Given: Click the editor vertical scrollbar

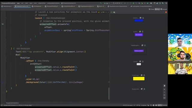Looking at the screenshot, I should tap(109, 93).
